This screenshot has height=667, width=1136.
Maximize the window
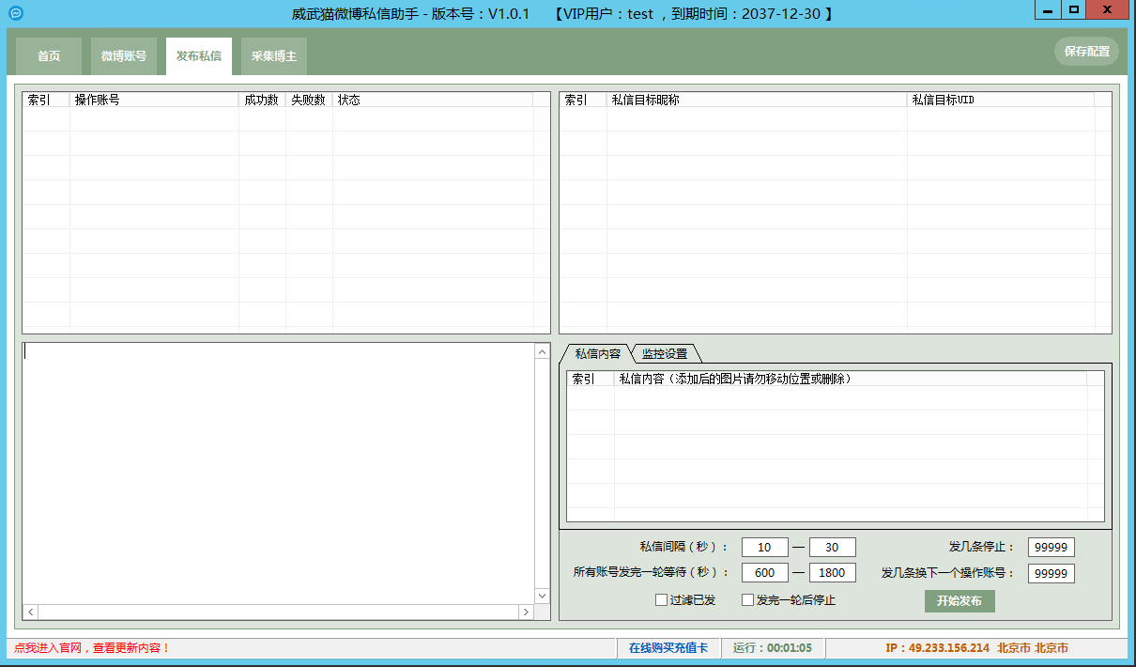coord(1075,9)
